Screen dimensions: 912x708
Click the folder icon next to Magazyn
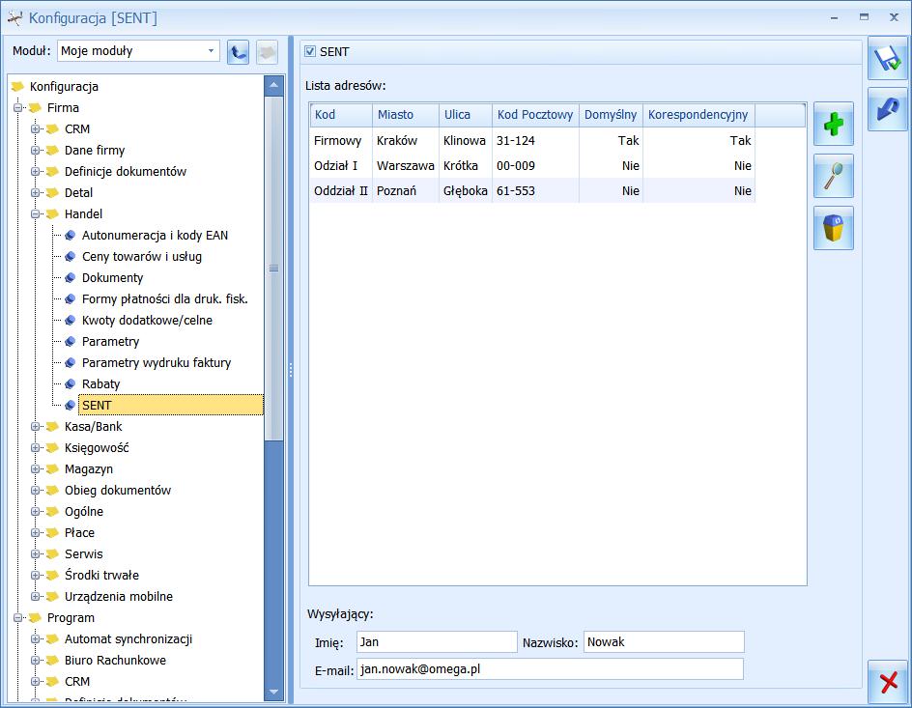(x=53, y=469)
